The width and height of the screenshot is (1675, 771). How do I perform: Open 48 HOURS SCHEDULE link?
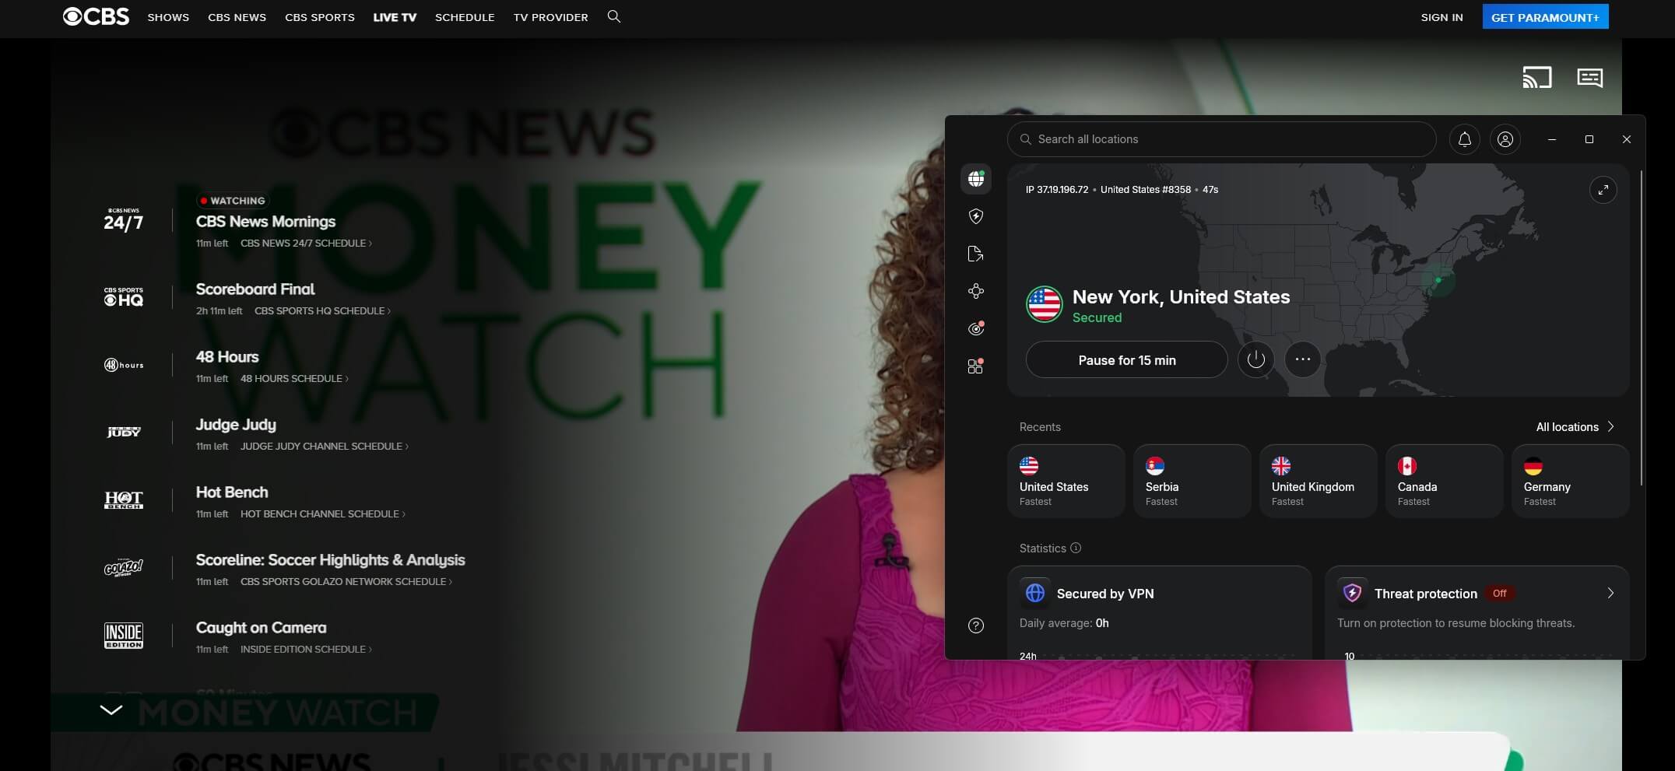(294, 379)
